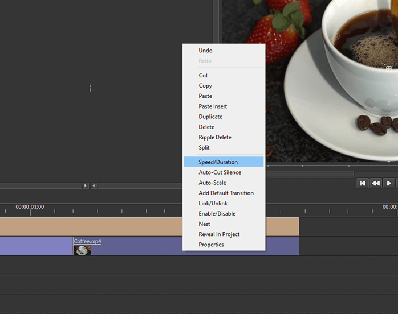398x314 pixels.
Task: Open the Speed/Duration option
Action: click(224, 162)
